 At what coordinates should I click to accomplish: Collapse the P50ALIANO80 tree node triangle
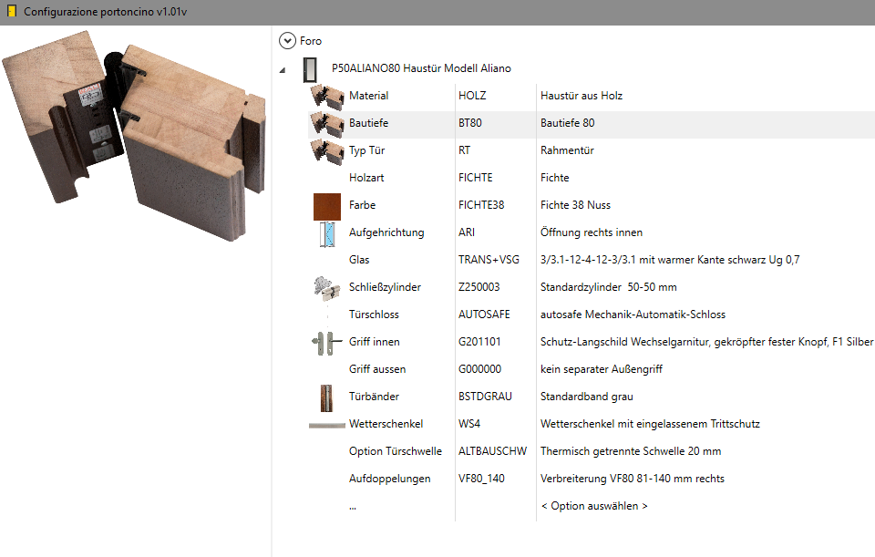[x=282, y=69]
